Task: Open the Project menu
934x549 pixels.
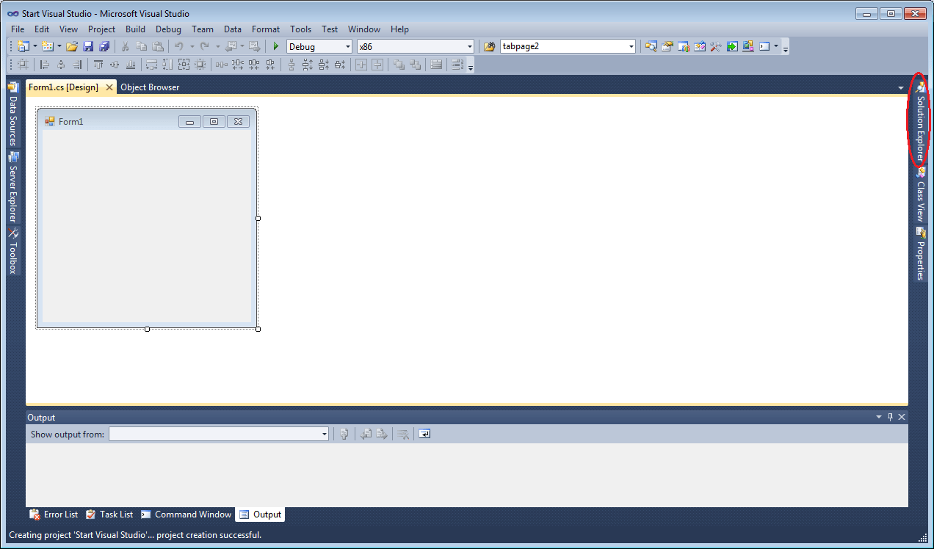Action: pos(102,29)
